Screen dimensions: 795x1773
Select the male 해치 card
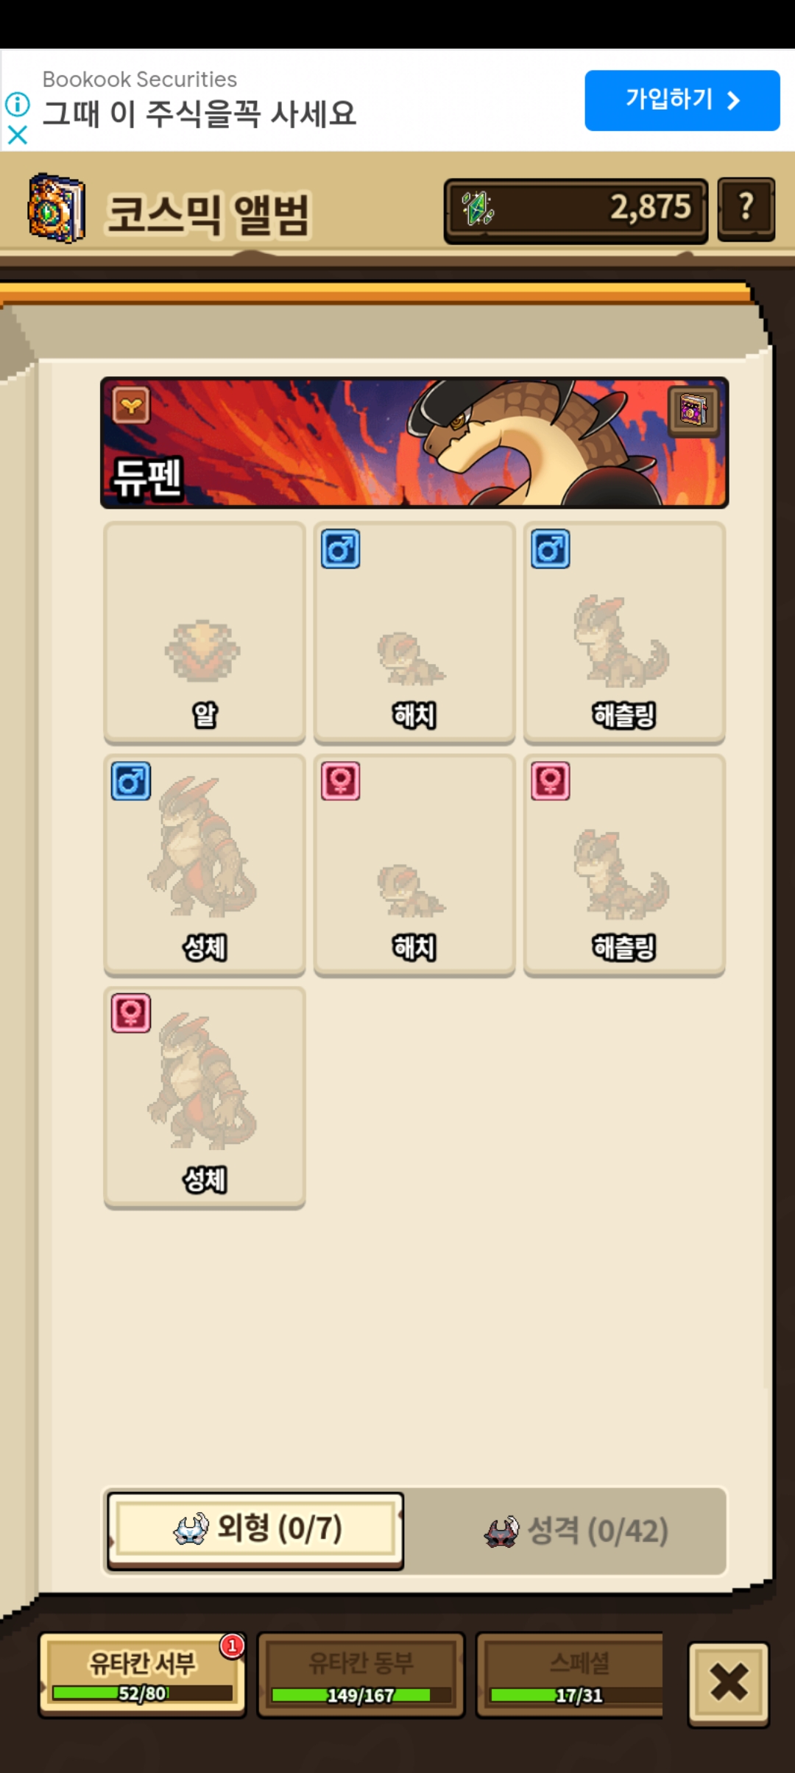pyautogui.click(x=414, y=632)
